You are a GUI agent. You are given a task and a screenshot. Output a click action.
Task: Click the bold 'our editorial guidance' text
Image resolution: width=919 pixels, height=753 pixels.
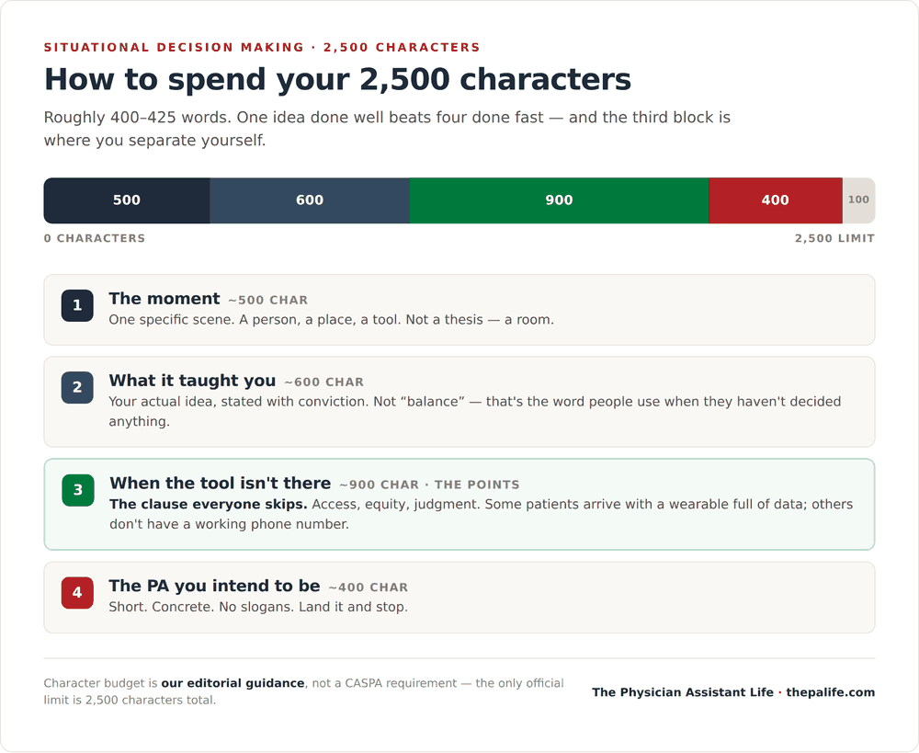[233, 683]
